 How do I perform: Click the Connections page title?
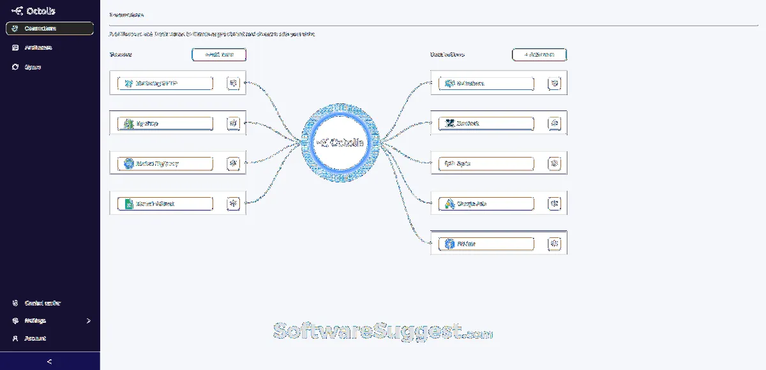126,13
